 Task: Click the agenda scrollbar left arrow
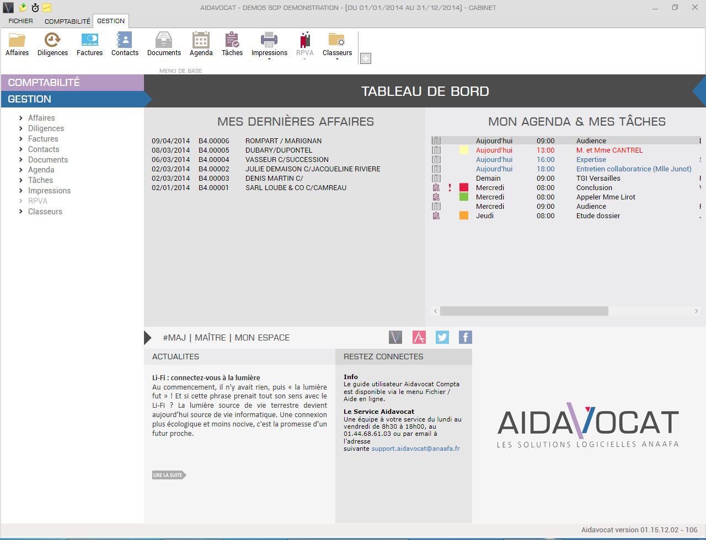point(435,311)
